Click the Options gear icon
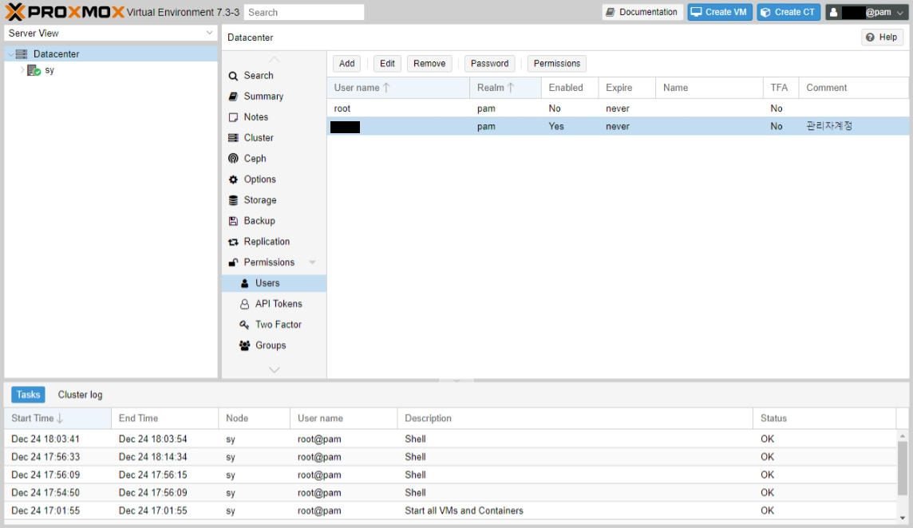913x528 pixels. coord(234,179)
